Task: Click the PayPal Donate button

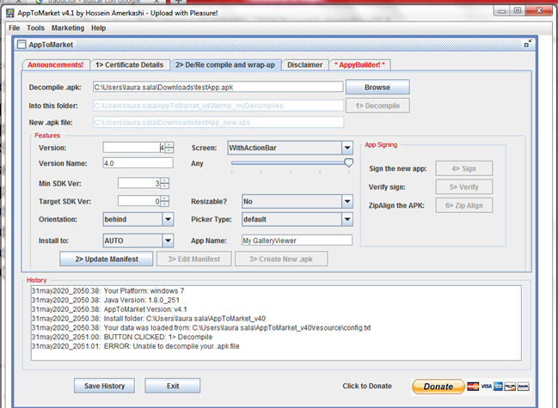Action: point(438,387)
